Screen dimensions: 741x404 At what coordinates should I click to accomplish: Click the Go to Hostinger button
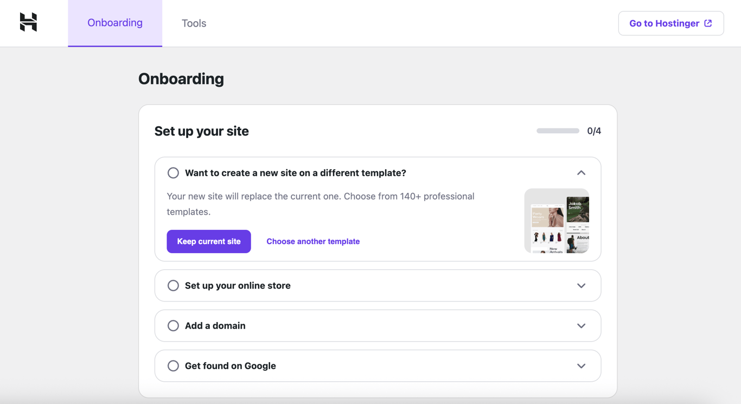coord(670,23)
